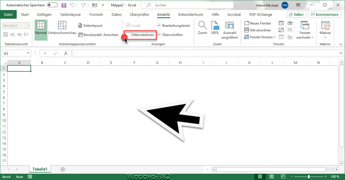Expand Fenster wechseln dropdown

[312, 37]
